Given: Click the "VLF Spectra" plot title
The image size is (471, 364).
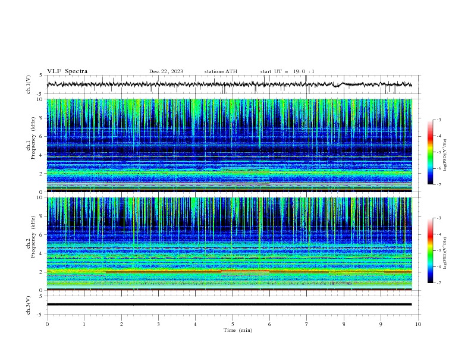Looking at the screenshot, I should tap(67, 71).
